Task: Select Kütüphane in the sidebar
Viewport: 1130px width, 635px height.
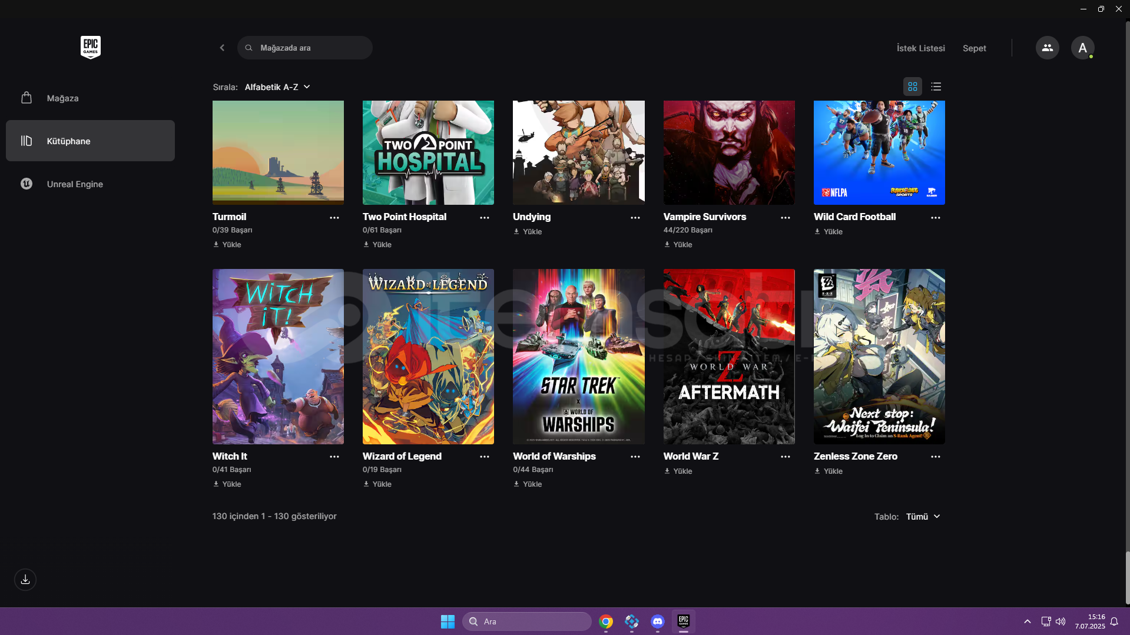Action: tap(90, 141)
